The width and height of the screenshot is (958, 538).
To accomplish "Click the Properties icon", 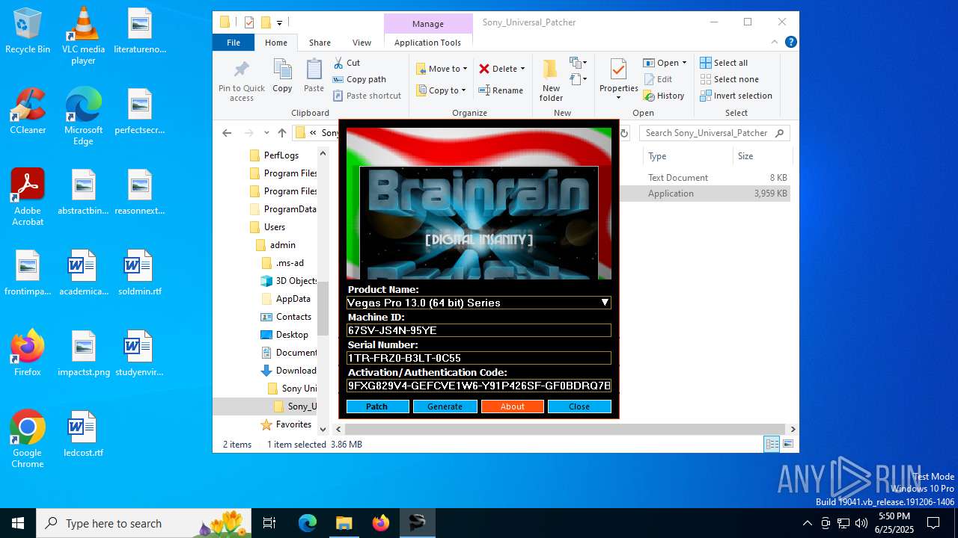I will [618, 70].
